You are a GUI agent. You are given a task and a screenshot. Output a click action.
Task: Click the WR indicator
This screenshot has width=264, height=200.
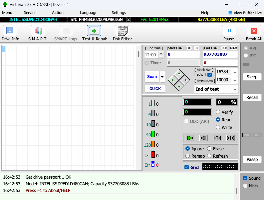point(247,135)
